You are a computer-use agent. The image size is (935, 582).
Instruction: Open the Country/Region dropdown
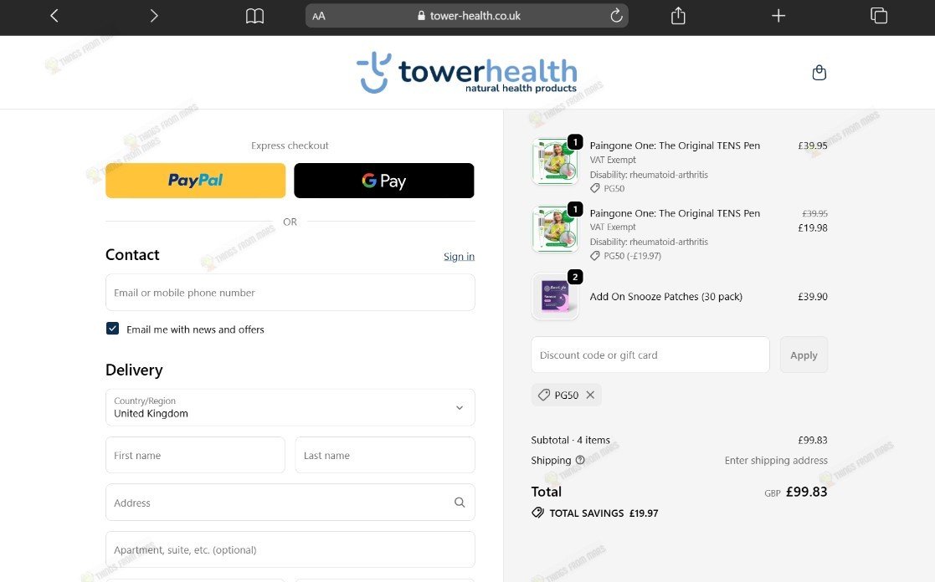(290, 407)
